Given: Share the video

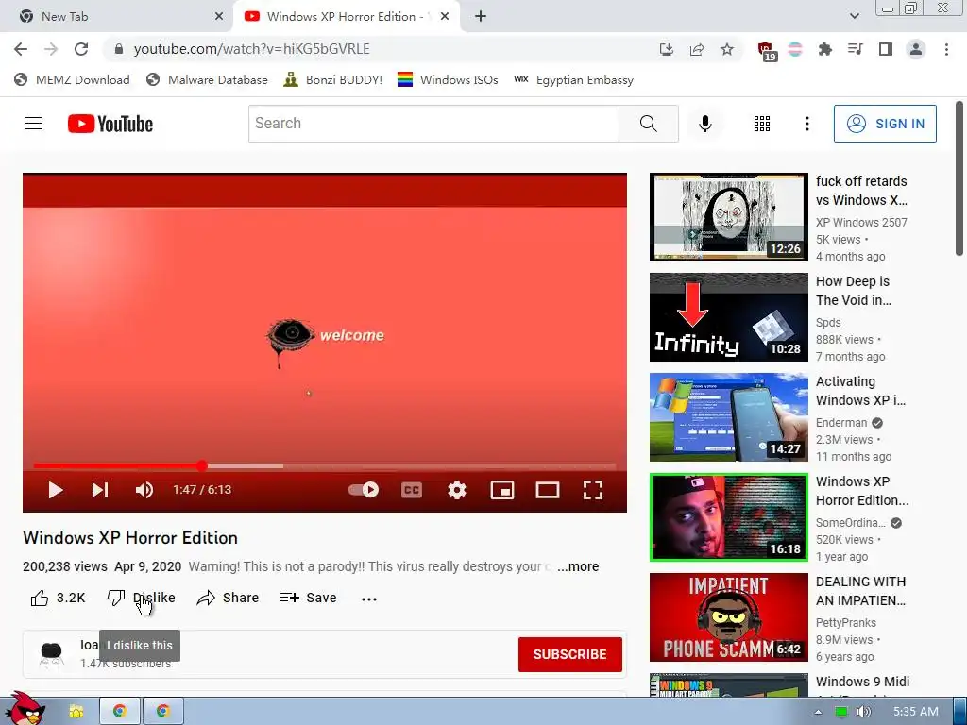Looking at the screenshot, I should 228,598.
